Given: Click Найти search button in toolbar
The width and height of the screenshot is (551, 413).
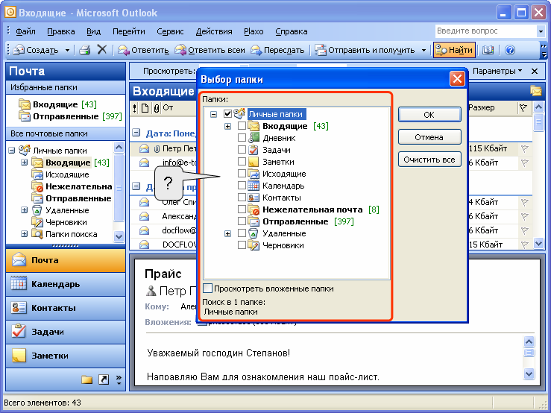Looking at the screenshot, I should pyautogui.click(x=454, y=50).
